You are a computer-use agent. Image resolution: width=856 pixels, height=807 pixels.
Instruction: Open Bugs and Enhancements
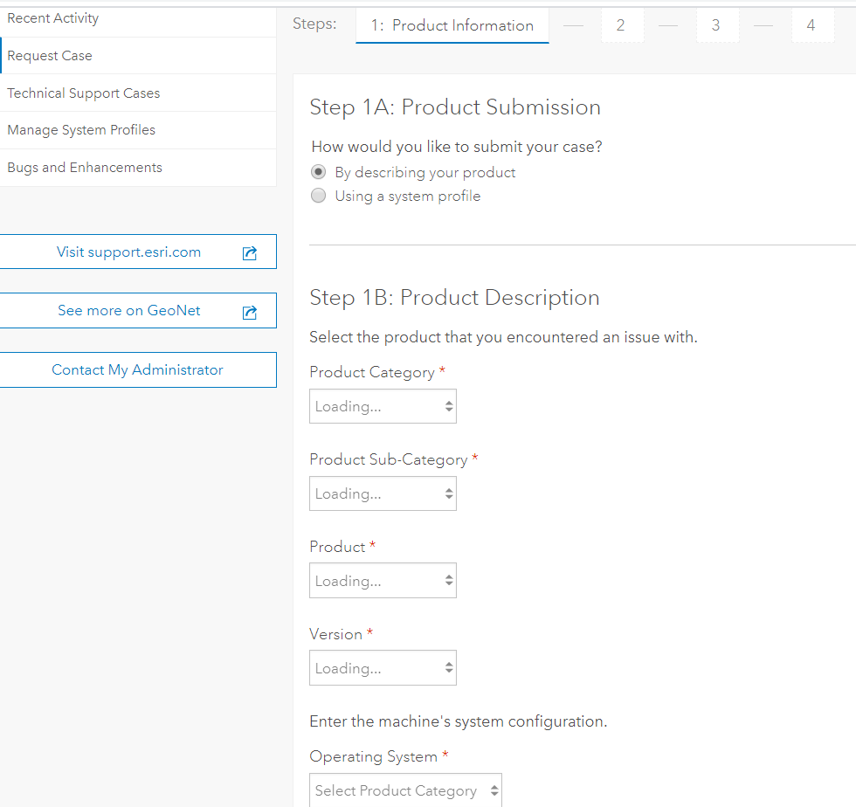138,168
